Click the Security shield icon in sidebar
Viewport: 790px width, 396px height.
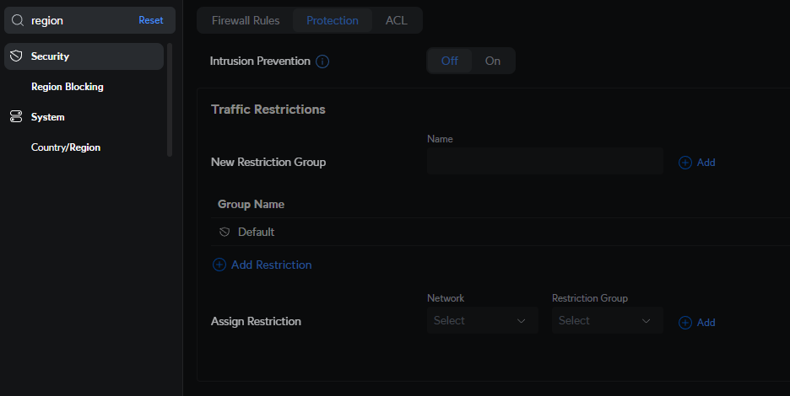coord(16,56)
